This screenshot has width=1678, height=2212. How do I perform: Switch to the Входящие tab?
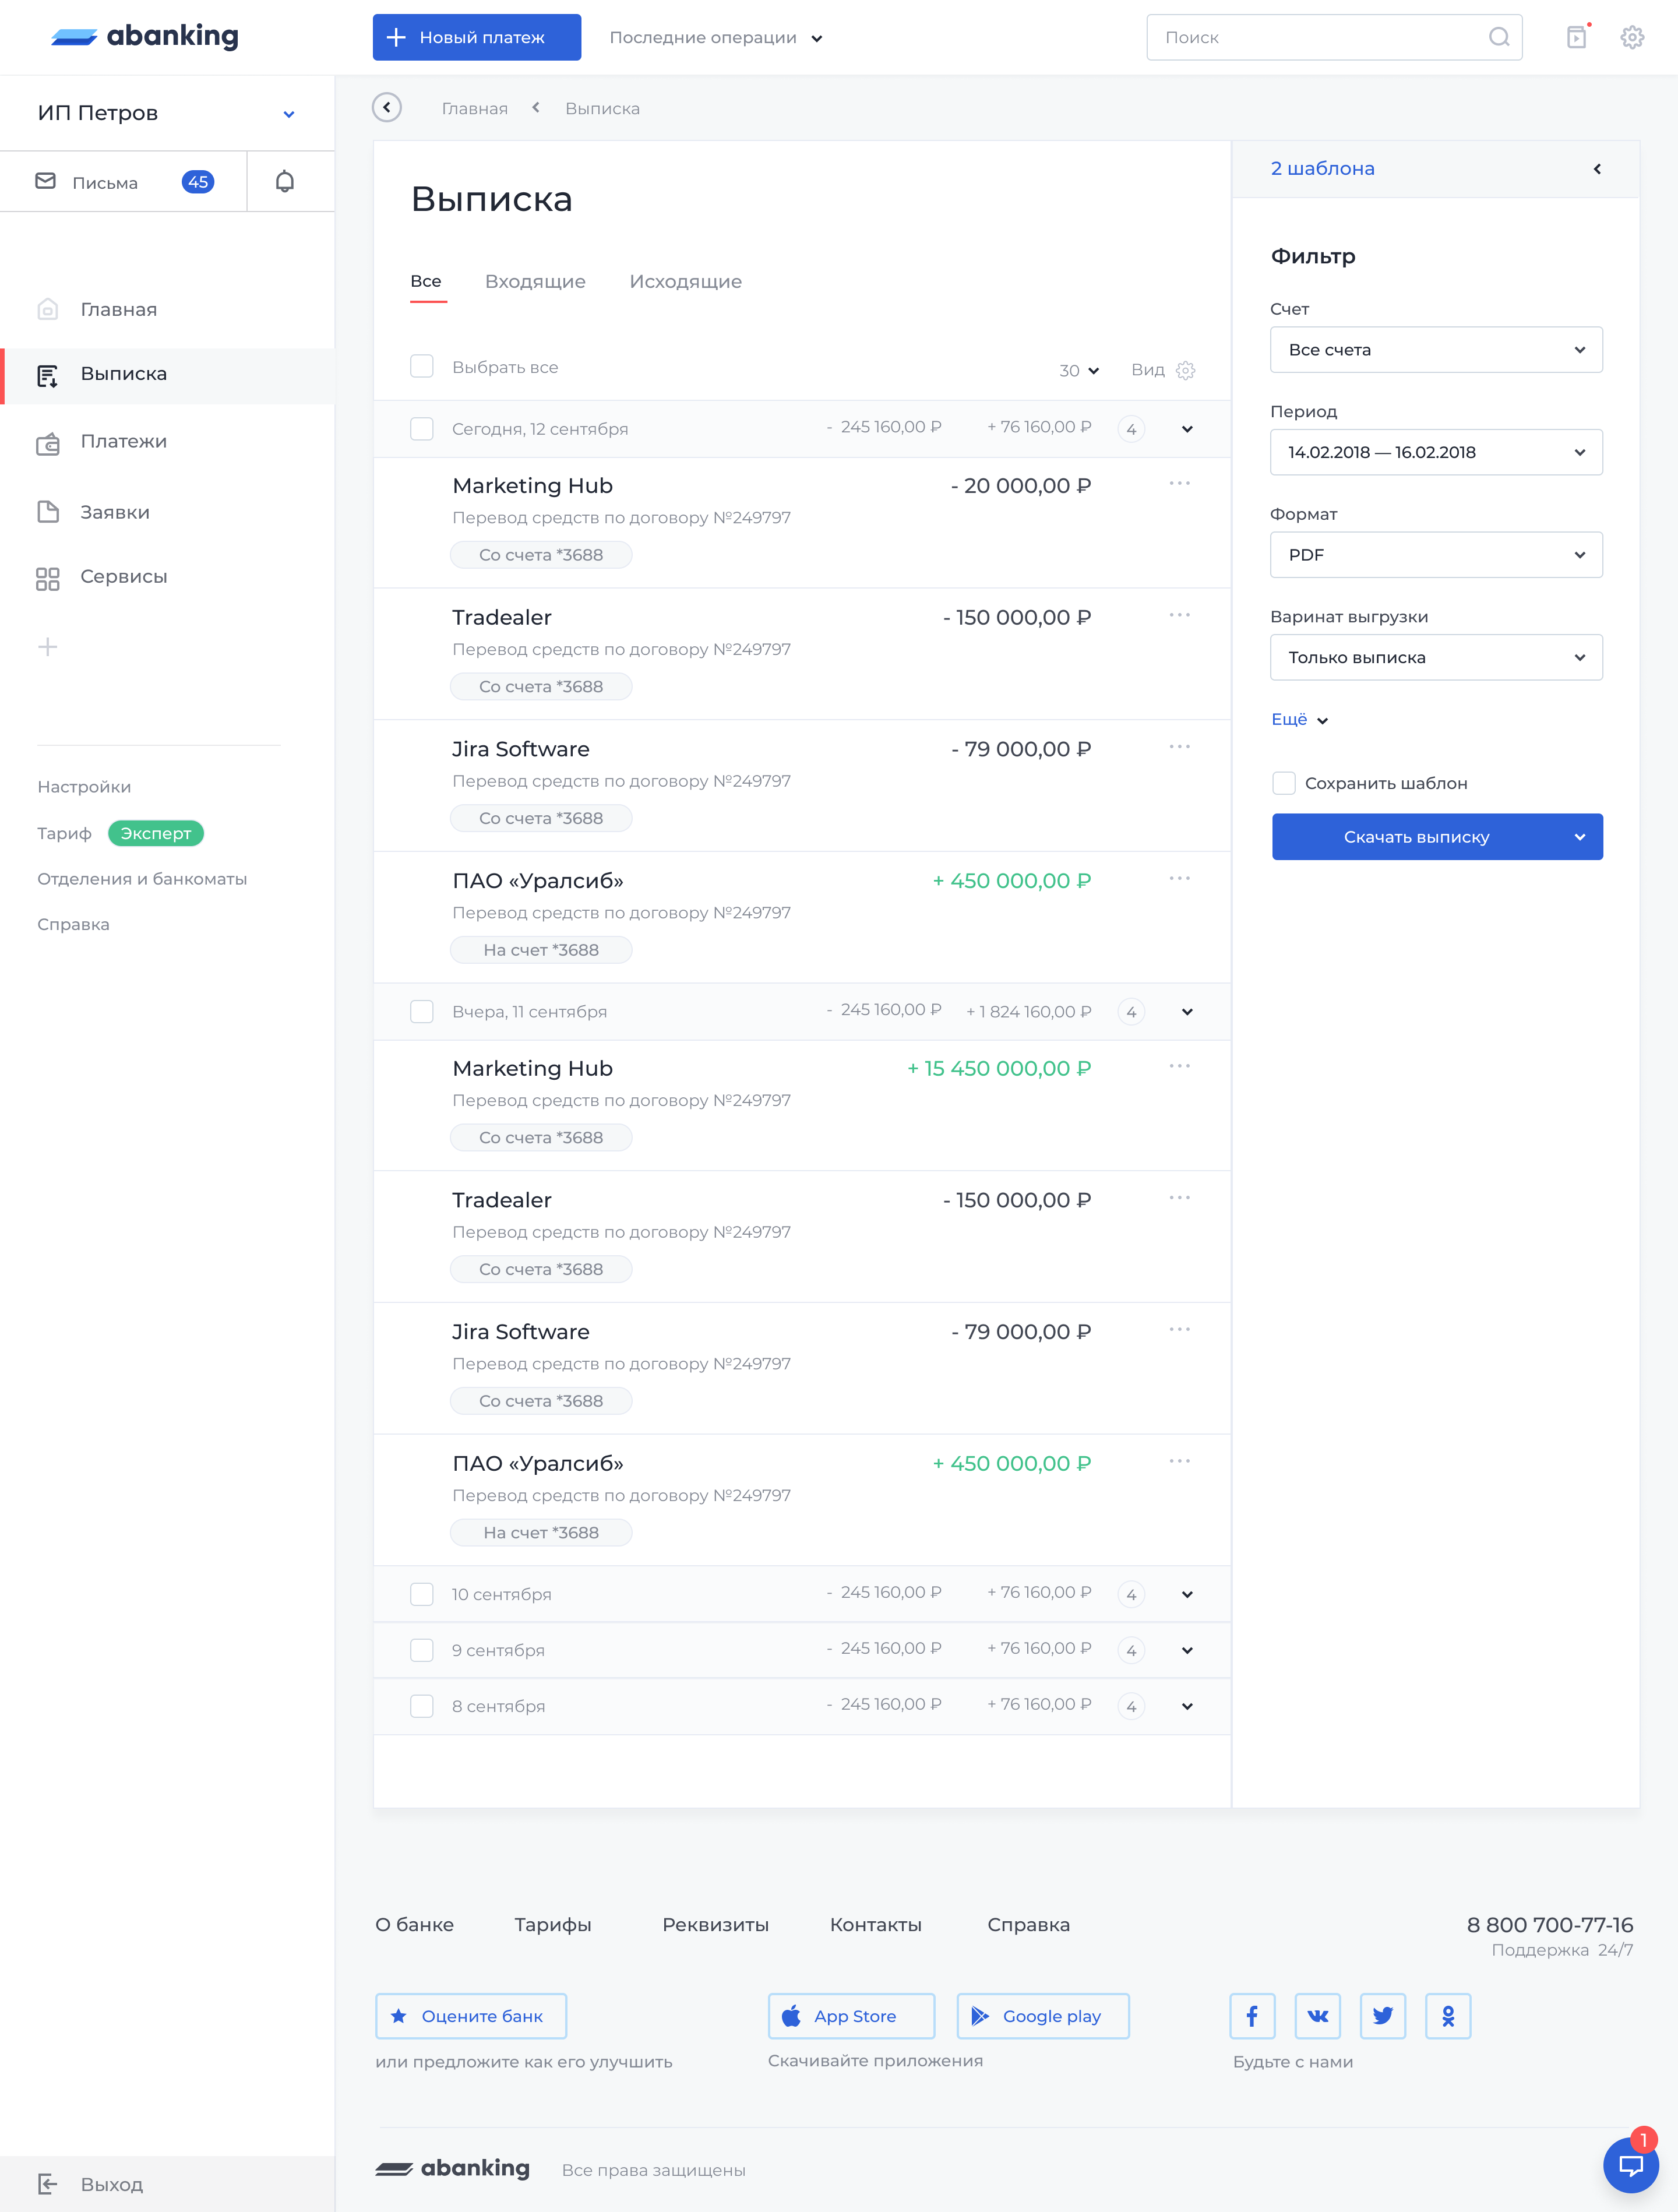tap(535, 282)
